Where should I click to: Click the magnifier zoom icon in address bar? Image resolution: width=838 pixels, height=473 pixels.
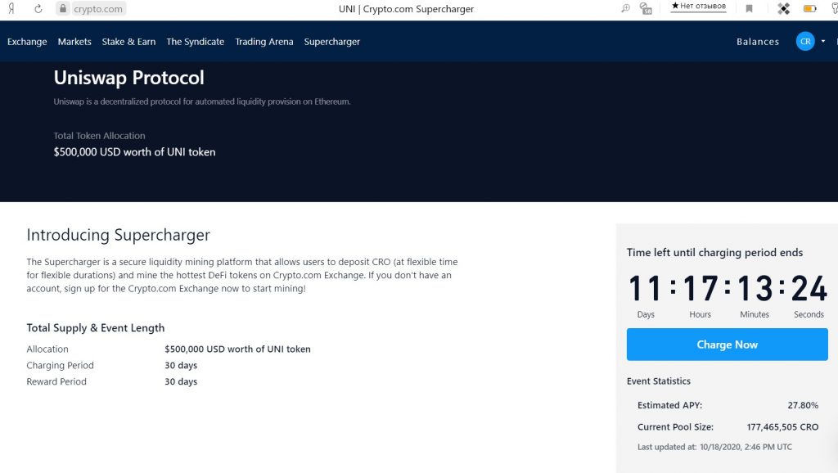625,8
